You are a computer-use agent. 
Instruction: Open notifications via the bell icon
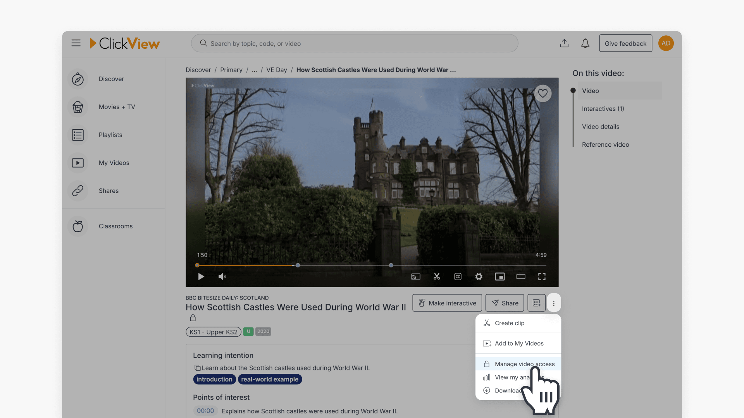tap(585, 43)
